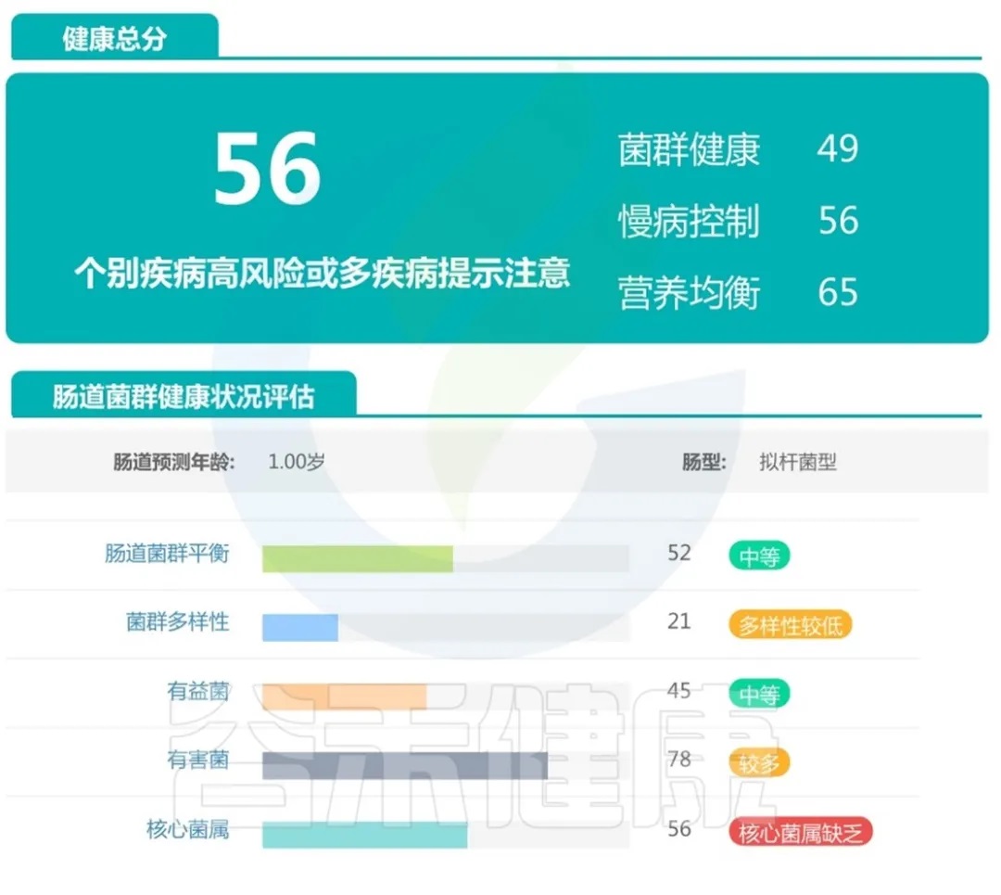Screen dimensions: 1001x895
Task: Click the blue 菌群多样性 progress bar
Action: click(300, 627)
